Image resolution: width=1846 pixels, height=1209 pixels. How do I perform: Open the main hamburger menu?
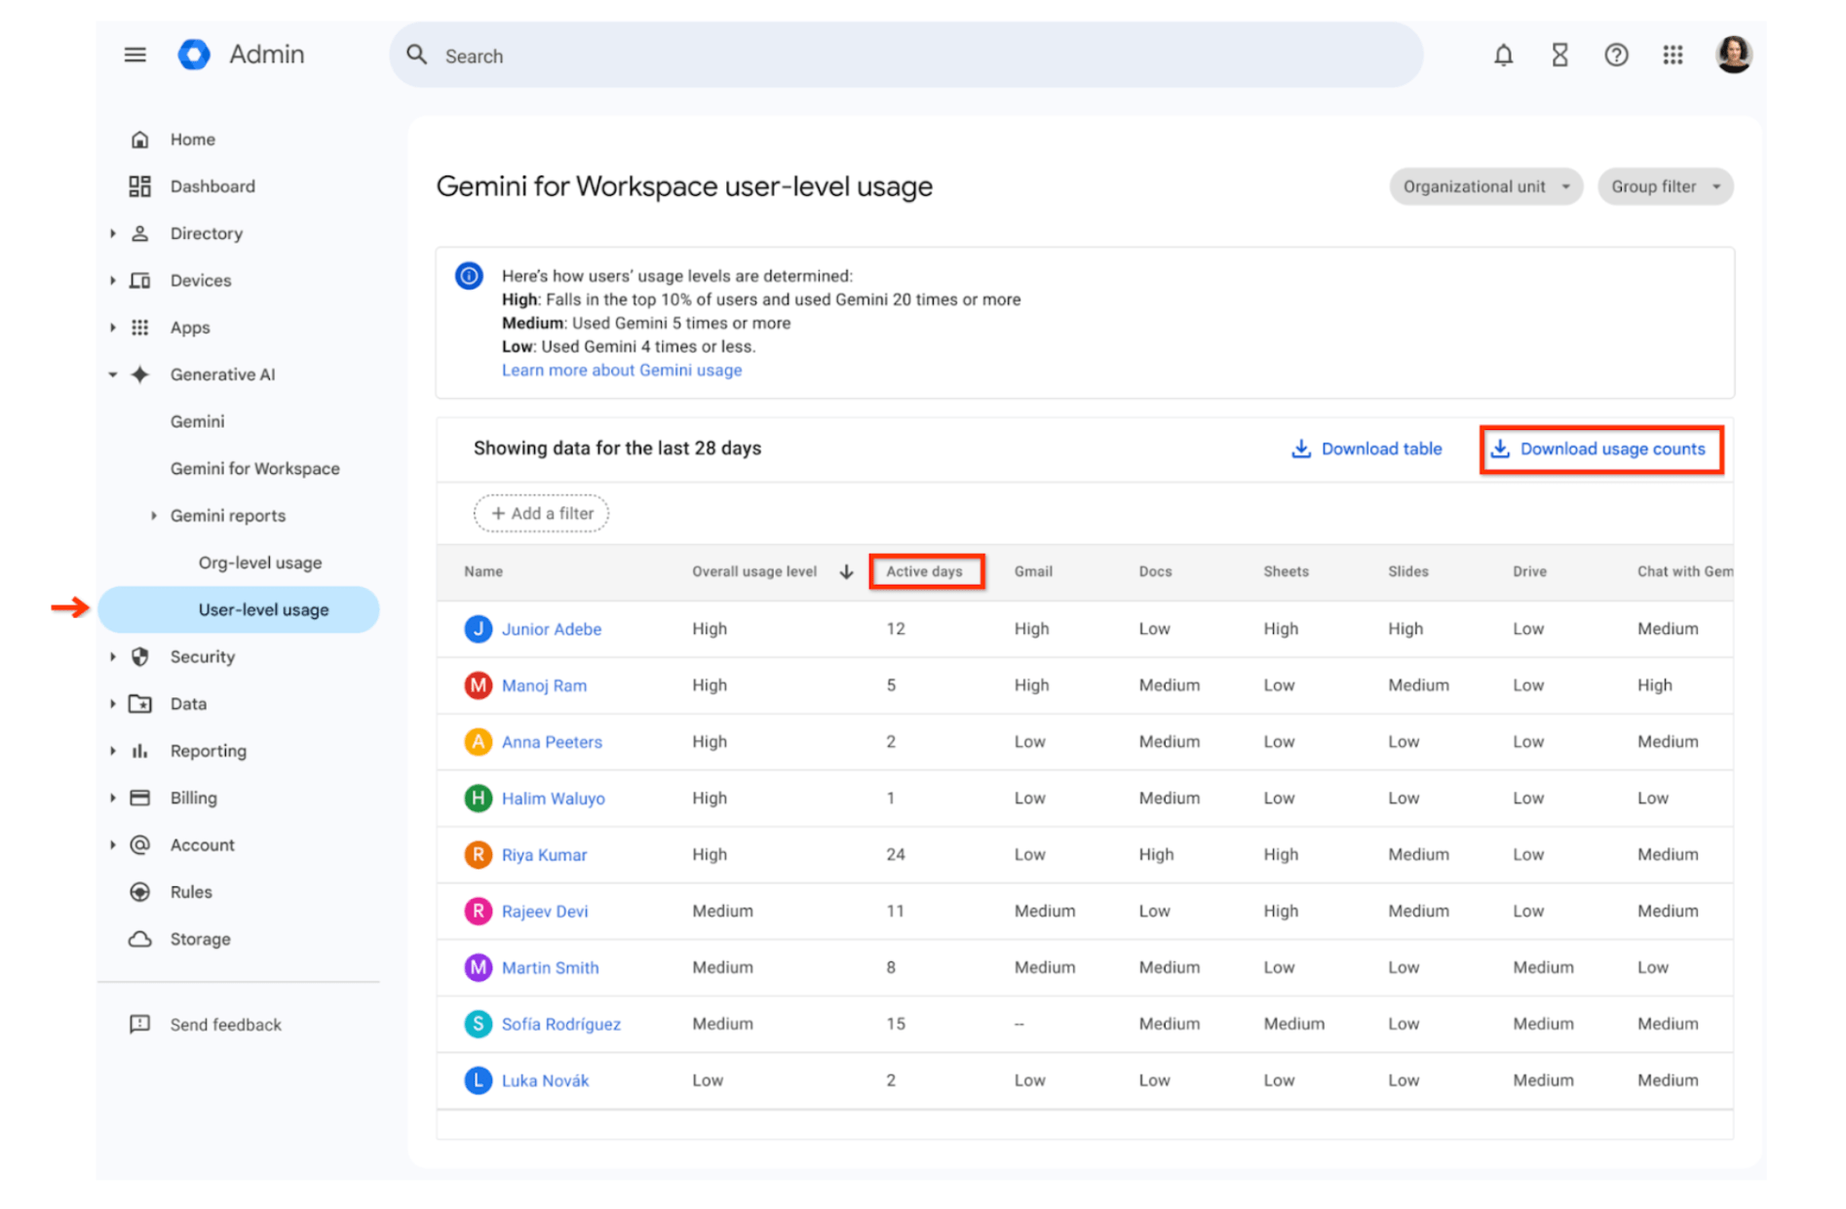(135, 55)
